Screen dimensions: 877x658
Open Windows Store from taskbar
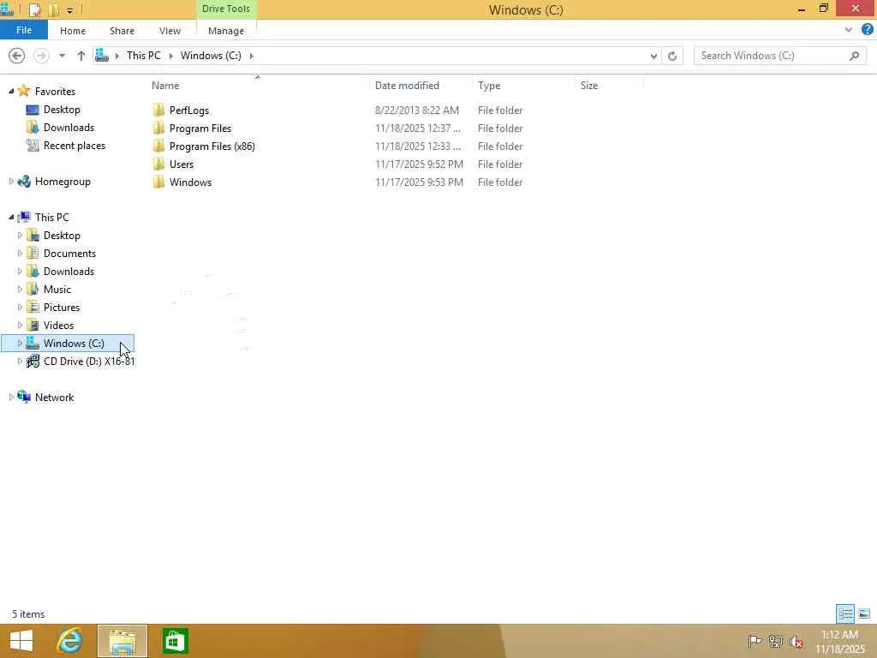(175, 641)
